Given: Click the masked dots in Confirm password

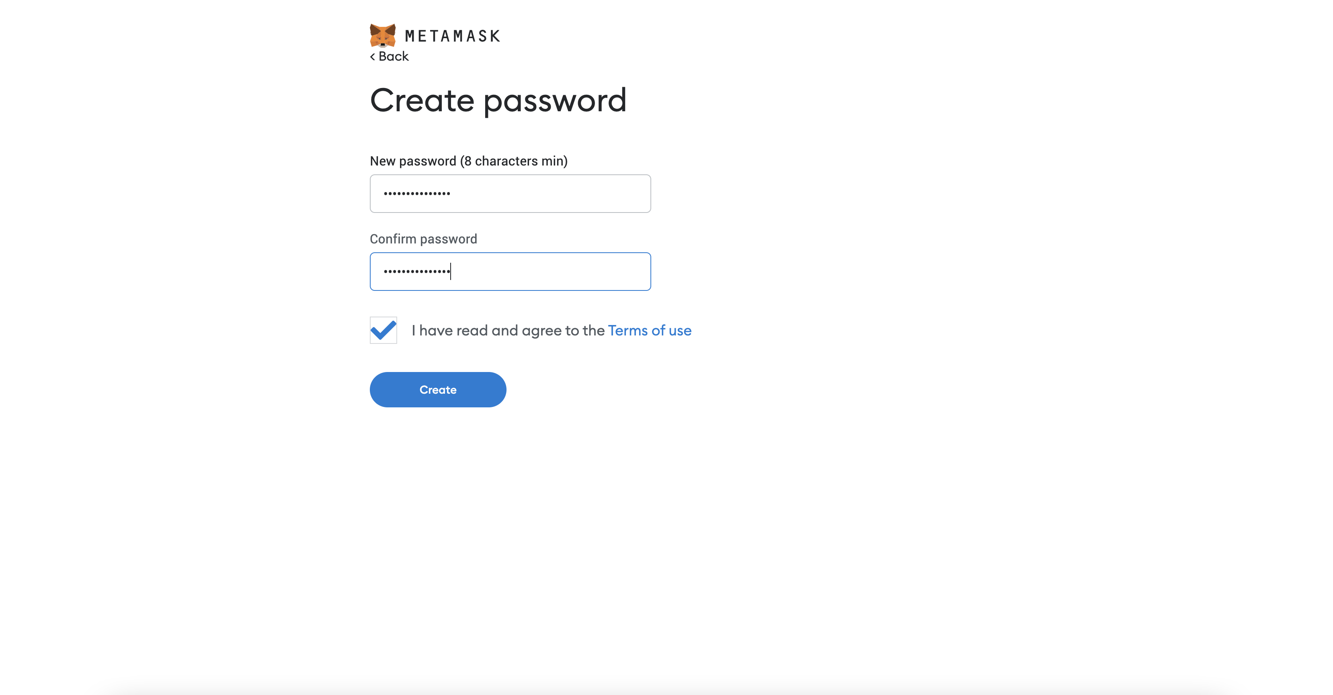Looking at the screenshot, I should [416, 272].
